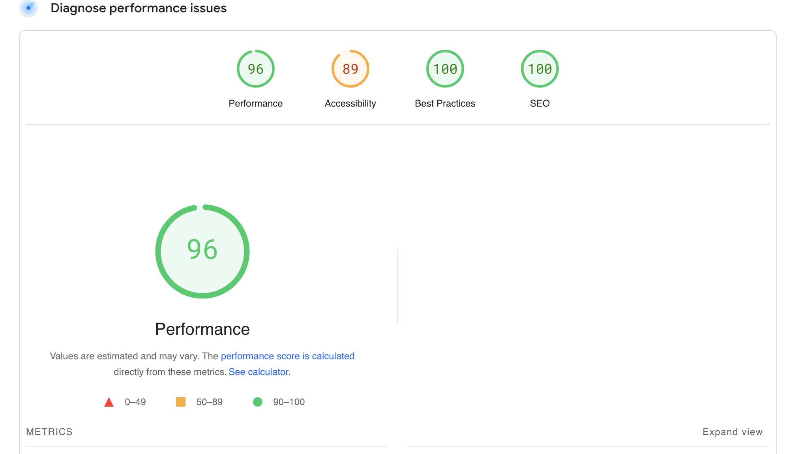Click the 96 Performance score gauge
This screenshot has height=454, width=798.
[255, 69]
